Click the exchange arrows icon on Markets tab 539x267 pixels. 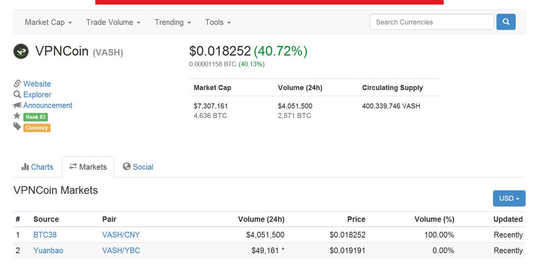(73, 166)
